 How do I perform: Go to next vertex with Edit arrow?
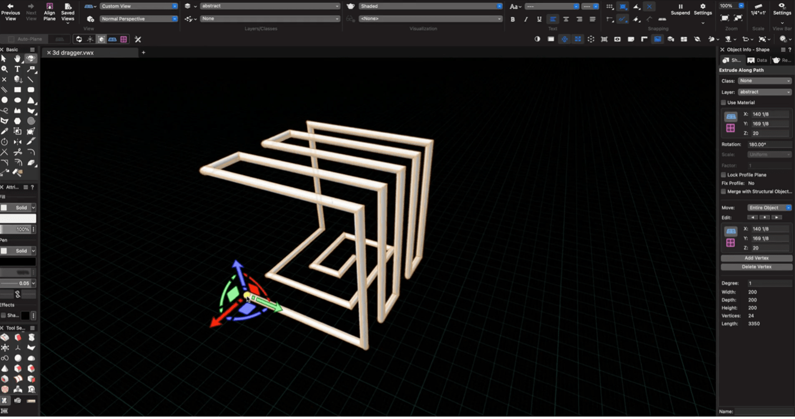777,217
